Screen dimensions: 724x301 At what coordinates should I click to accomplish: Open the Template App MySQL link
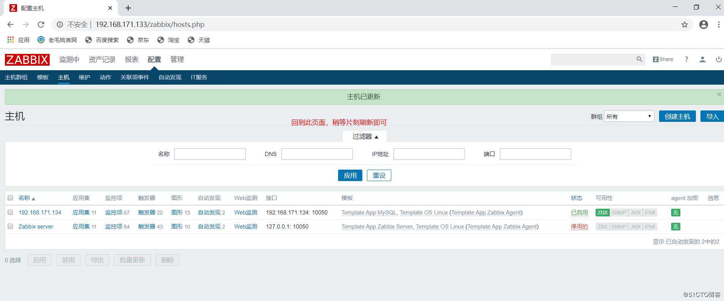[x=369, y=213]
